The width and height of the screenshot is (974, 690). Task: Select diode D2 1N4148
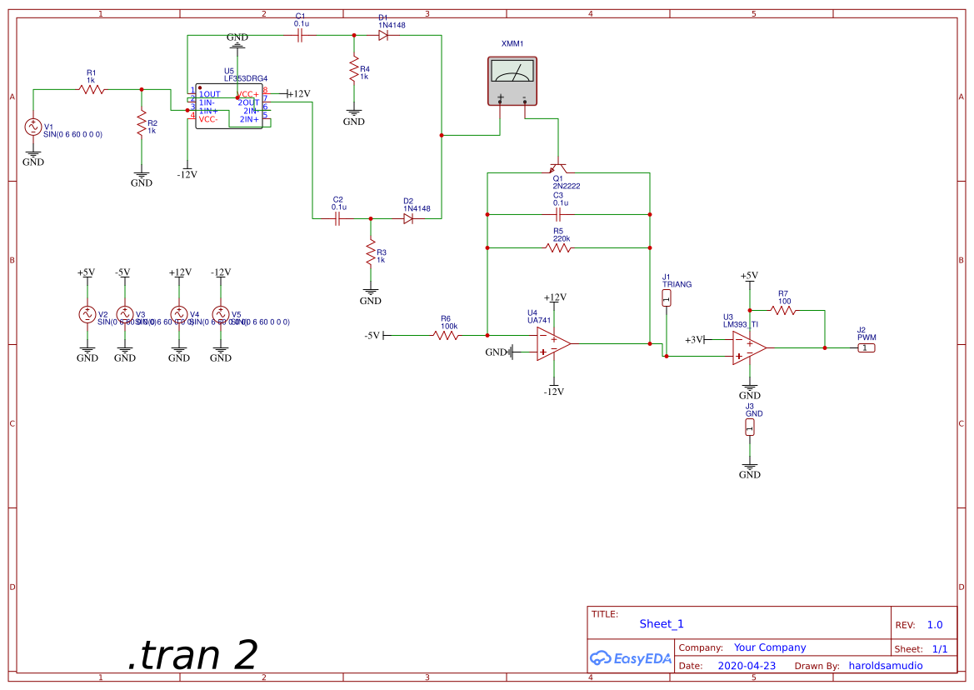pos(408,218)
